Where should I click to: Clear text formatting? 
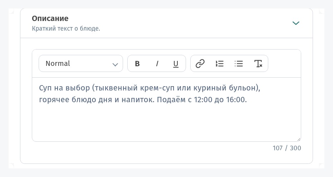click(x=258, y=63)
